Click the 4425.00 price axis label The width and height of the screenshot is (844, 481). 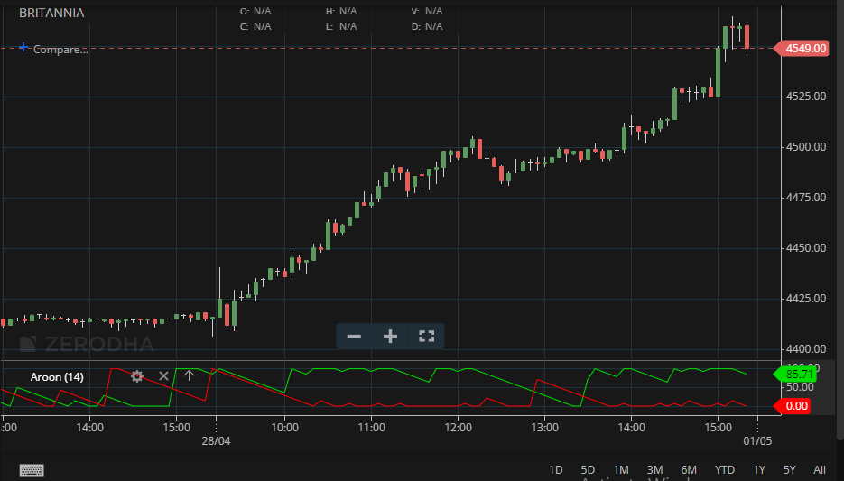[x=806, y=299]
